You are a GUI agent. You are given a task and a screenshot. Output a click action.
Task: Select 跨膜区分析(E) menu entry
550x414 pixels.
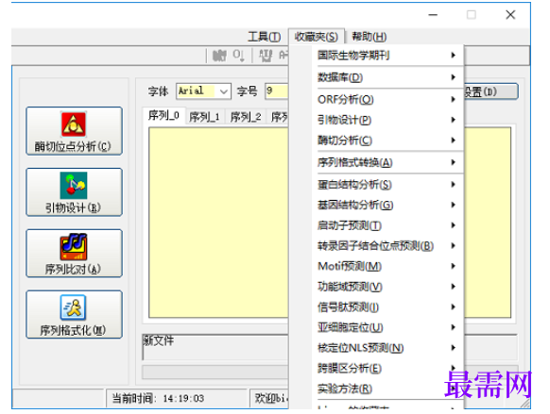tap(387, 368)
